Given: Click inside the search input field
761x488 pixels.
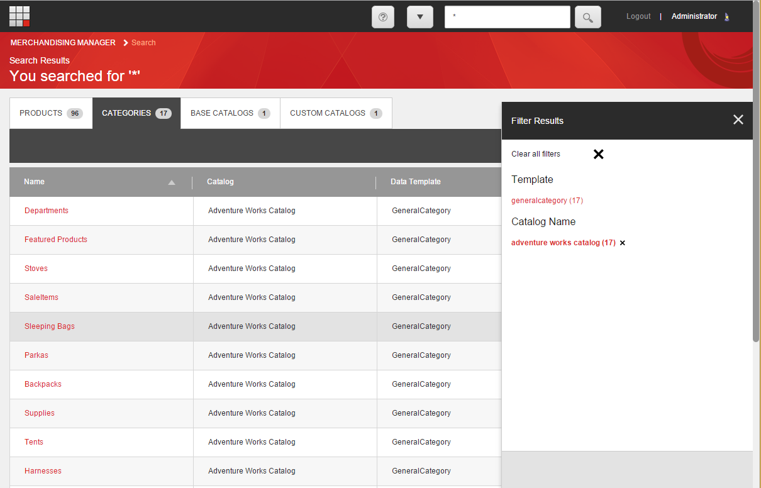Looking at the screenshot, I should pyautogui.click(x=507, y=17).
